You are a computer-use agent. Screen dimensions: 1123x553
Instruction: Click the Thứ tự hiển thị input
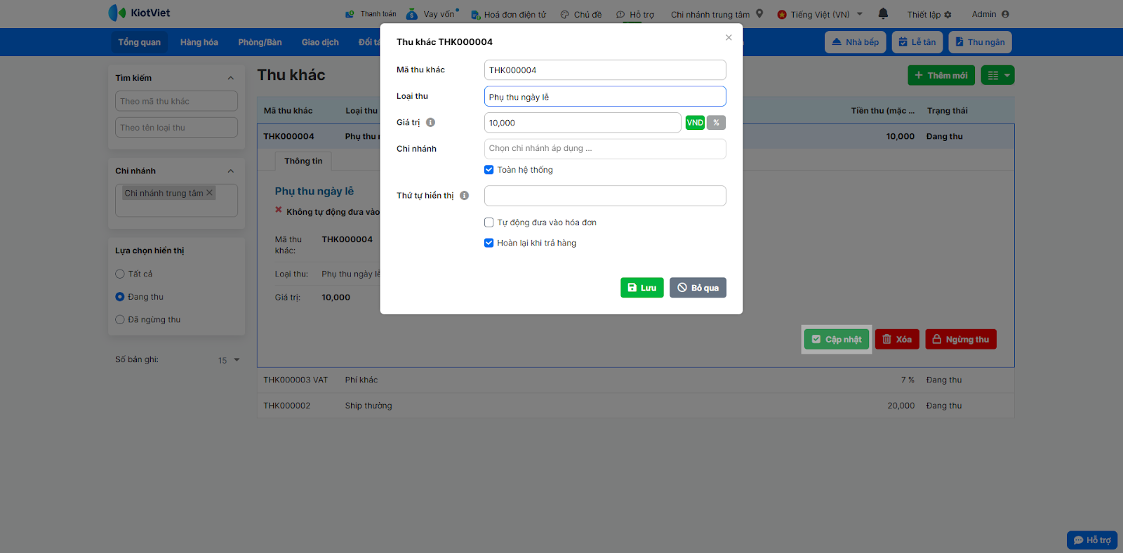pyautogui.click(x=605, y=196)
